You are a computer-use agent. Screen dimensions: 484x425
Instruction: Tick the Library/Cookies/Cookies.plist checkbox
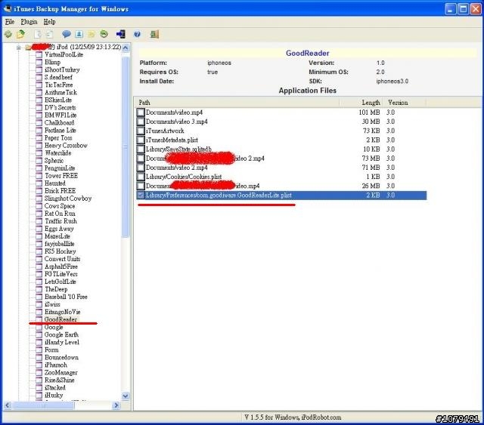141,177
